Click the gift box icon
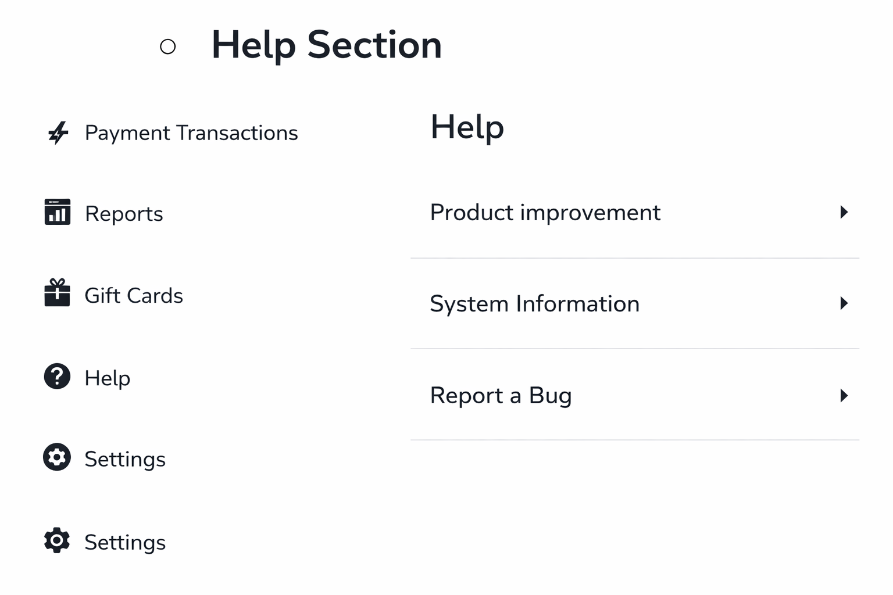 (57, 293)
